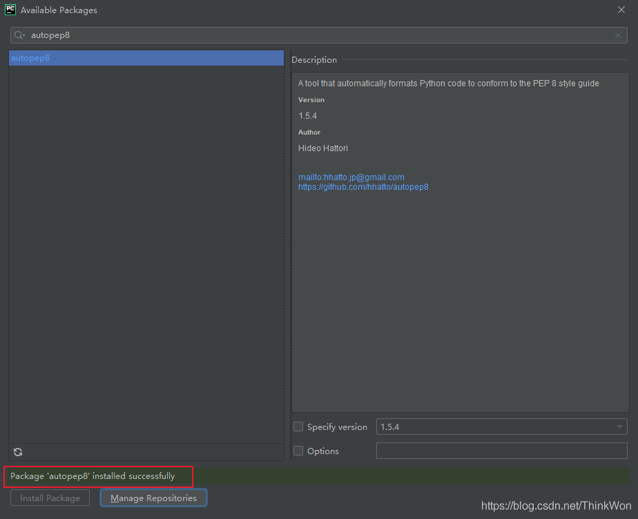638x519 pixels.
Task: Open search history via magnifier icon
Action: click(x=19, y=35)
